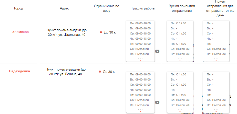Open the Холмское city link
Image resolution: width=237 pixels, height=114 pixels.
20,32
